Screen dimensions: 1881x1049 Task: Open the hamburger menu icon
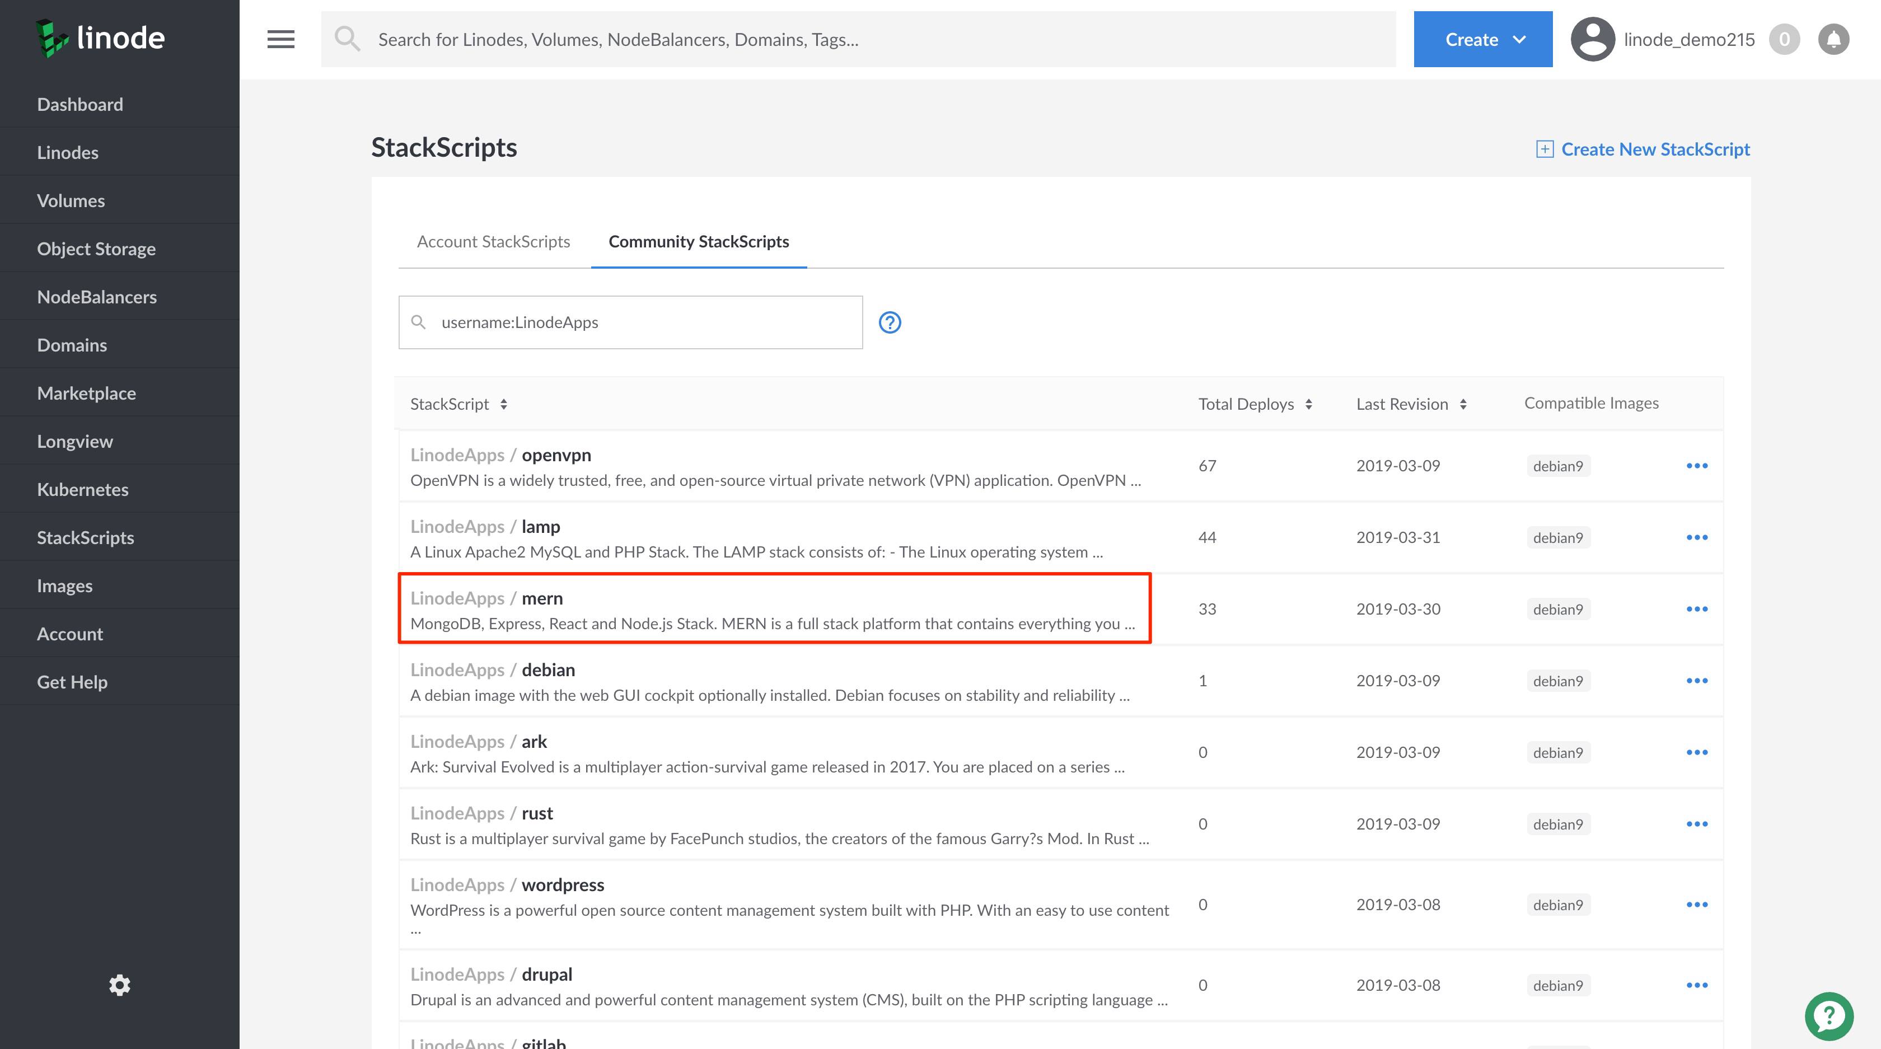(280, 39)
